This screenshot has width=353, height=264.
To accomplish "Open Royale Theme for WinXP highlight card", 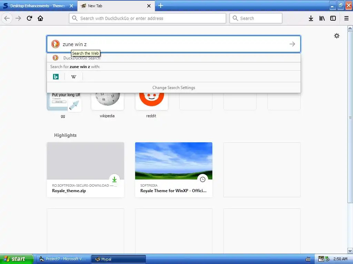I will [174, 170].
